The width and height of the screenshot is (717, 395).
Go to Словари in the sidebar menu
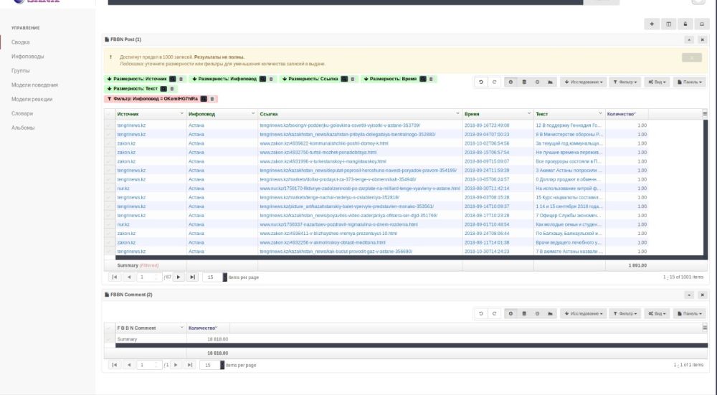22,113
